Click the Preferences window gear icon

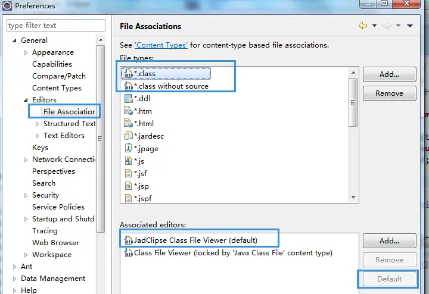click(7, 6)
